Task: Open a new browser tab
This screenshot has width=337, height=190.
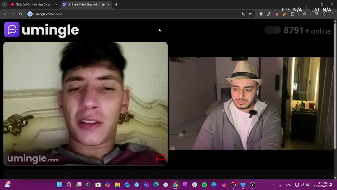Action: click(x=116, y=4)
